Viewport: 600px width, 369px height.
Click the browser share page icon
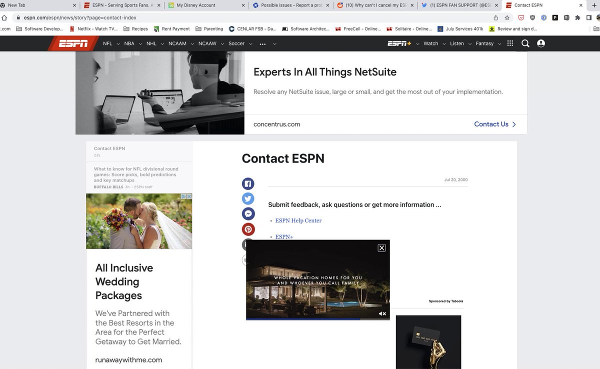tap(495, 17)
